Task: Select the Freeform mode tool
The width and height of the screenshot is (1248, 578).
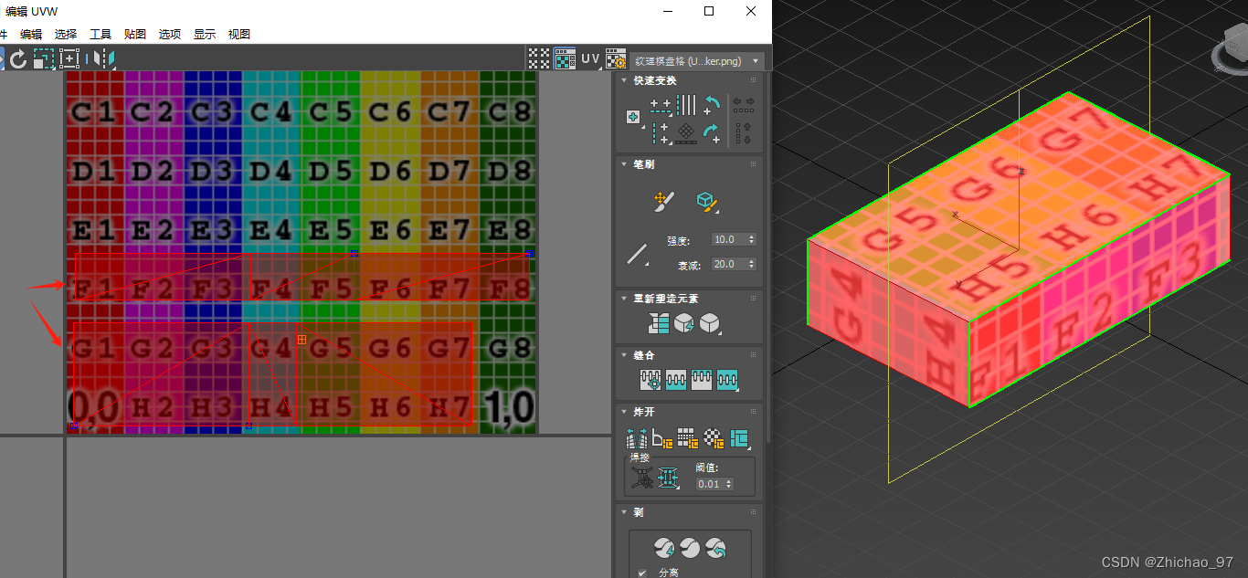Action: (69, 59)
